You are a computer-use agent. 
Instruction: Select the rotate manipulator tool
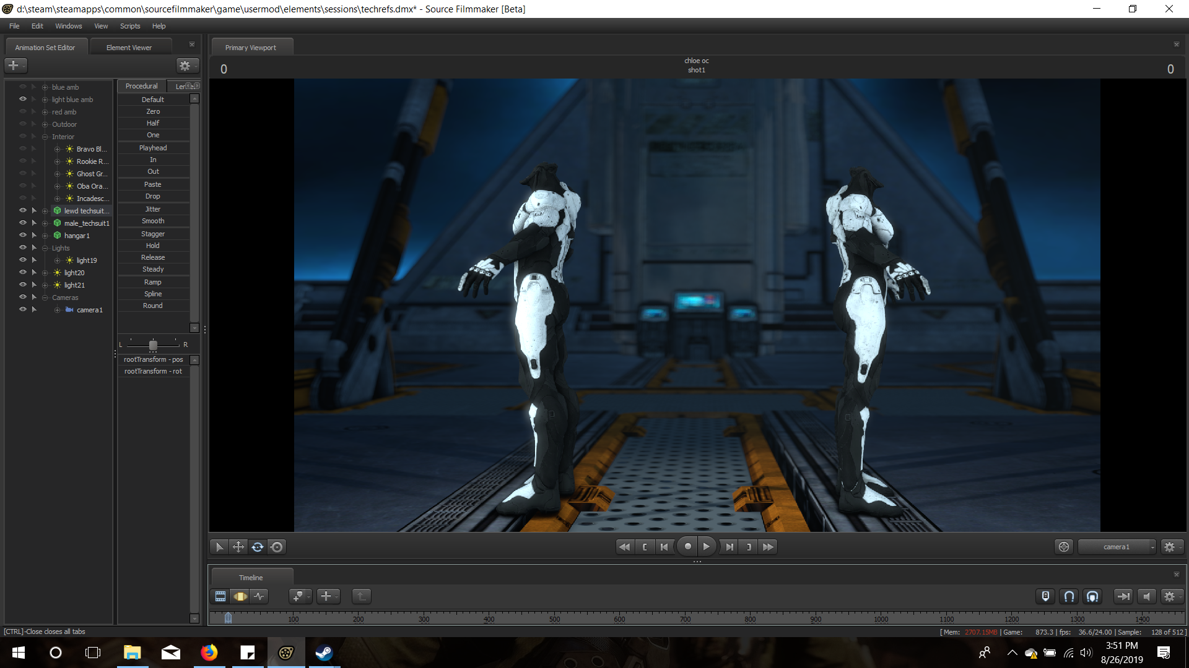[258, 547]
